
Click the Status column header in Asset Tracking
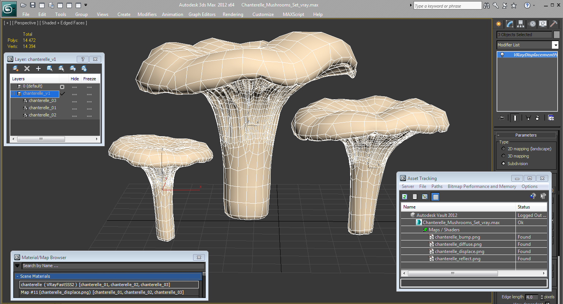pyautogui.click(x=531, y=207)
